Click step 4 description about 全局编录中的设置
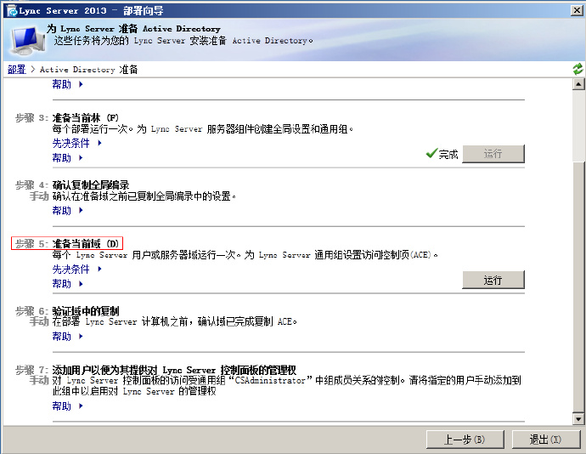 pyautogui.click(x=144, y=196)
